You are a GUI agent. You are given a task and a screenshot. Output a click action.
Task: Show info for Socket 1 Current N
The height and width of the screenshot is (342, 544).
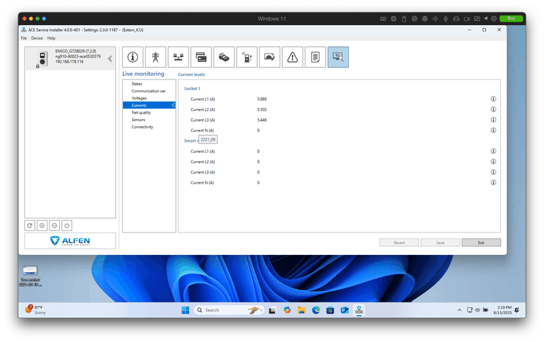click(493, 131)
